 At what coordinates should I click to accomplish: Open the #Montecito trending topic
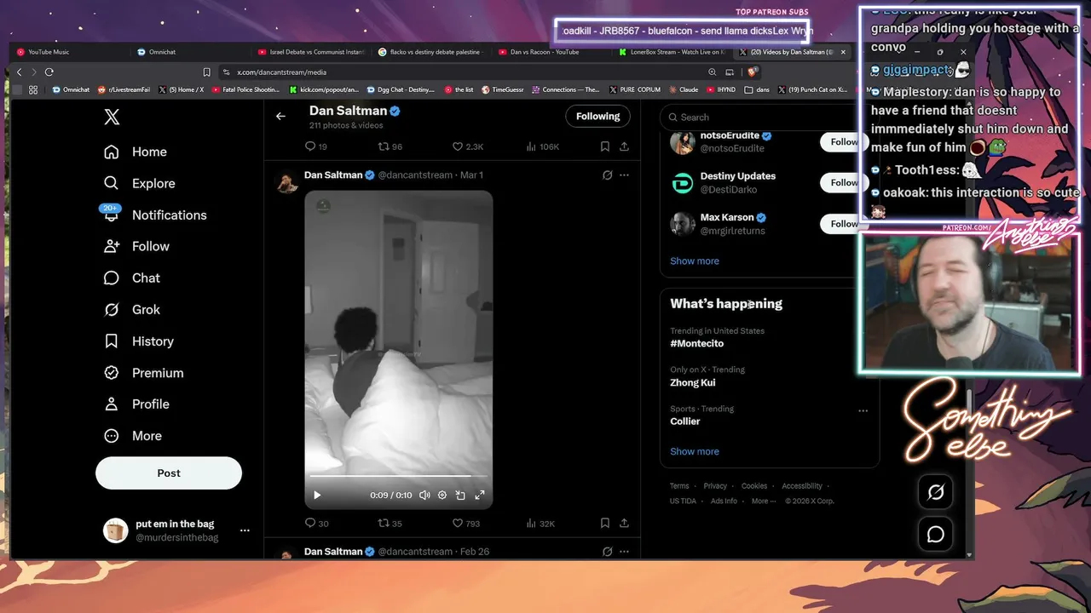pyautogui.click(x=696, y=343)
